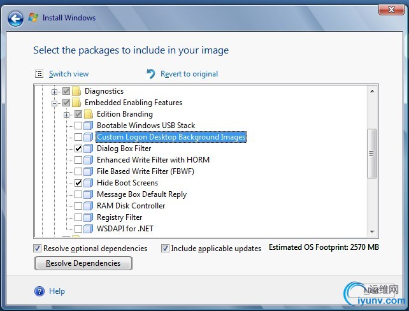Select the Message Box Default Reply row
The image size is (409, 311).
tap(141, 194)
